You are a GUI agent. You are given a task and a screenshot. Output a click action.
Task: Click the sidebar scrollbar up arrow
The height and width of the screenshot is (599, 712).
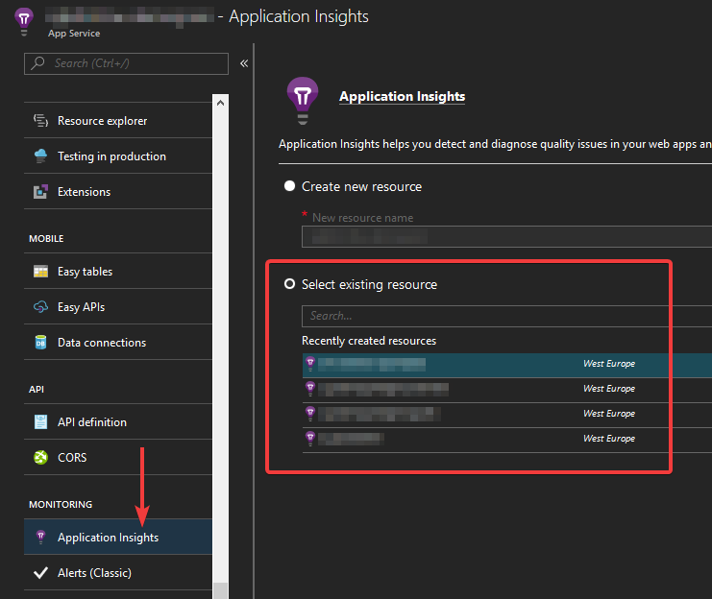[220, 103]
